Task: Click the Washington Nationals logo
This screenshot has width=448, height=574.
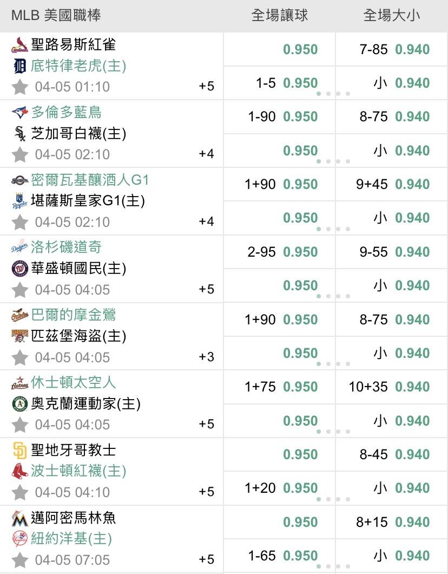Action: (19, 269)
